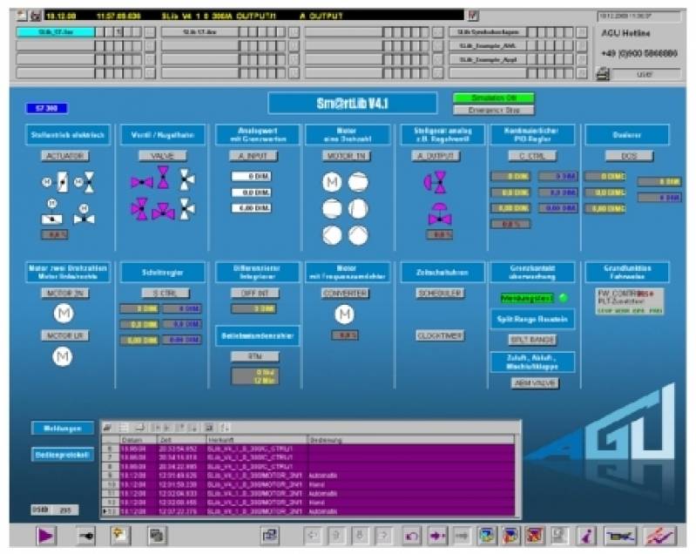Click the motor 'M' symbol under CONVERTER

pyautogui.click(x=344, y=314)
